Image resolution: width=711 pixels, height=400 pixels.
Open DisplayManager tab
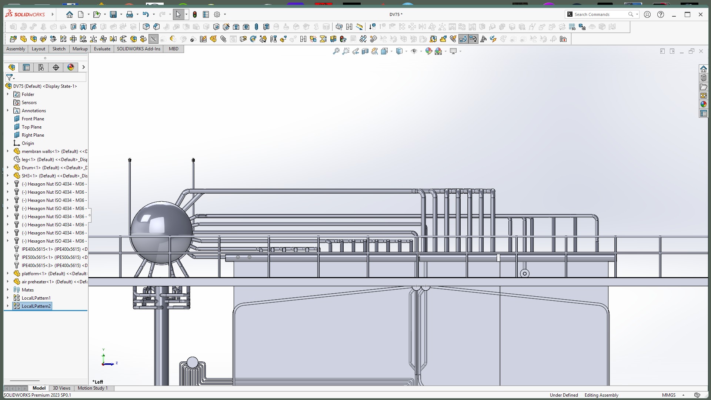(71, 67)
